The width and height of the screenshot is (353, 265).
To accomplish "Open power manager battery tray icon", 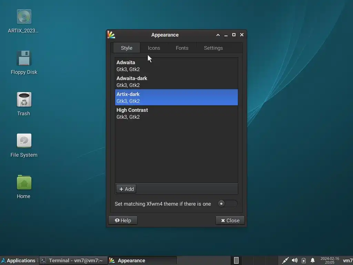I will [303, 261].
